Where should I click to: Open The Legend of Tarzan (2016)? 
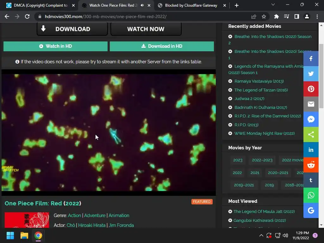[x=261, y=90]
